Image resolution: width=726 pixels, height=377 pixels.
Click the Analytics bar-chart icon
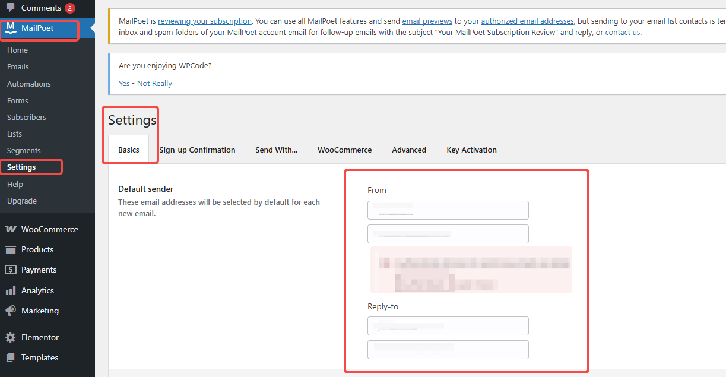11,290
